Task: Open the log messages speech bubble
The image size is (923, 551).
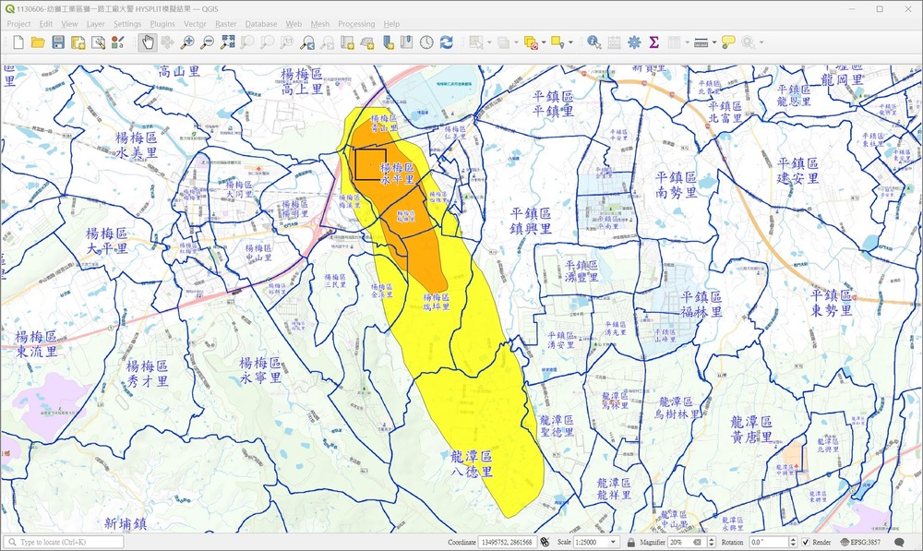Action: pyautogui.click(x=900, y=542)
